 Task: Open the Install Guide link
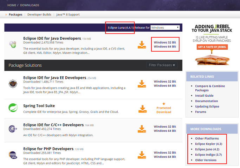(x=204, y=96)
